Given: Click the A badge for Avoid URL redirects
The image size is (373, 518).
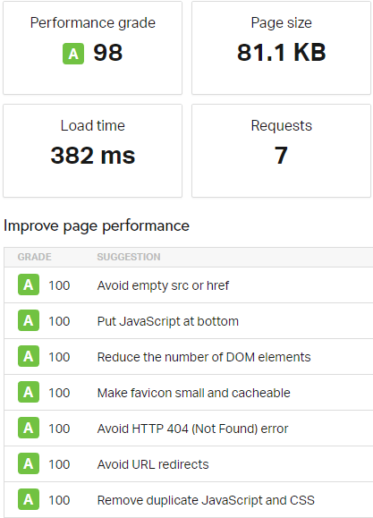Looking at the screenshot, I should pyautogui.click(x=29, y=463).
